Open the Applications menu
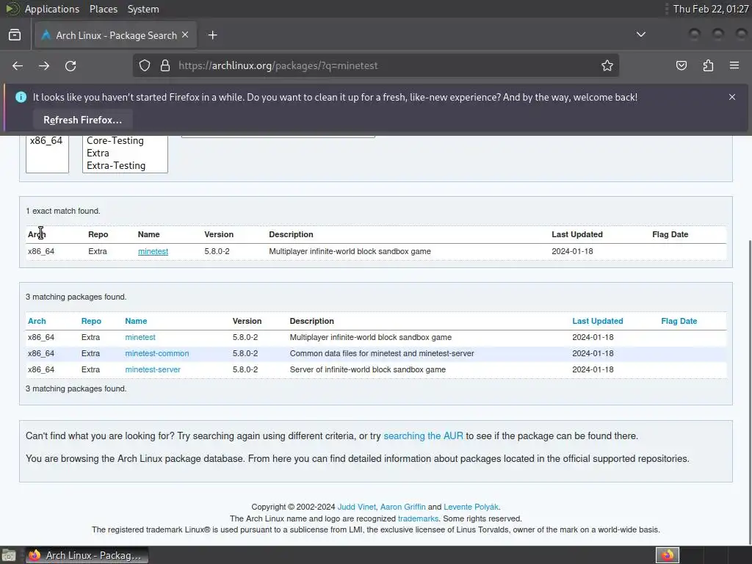Screen dimensions: 752x564 [x=52, y=9]
